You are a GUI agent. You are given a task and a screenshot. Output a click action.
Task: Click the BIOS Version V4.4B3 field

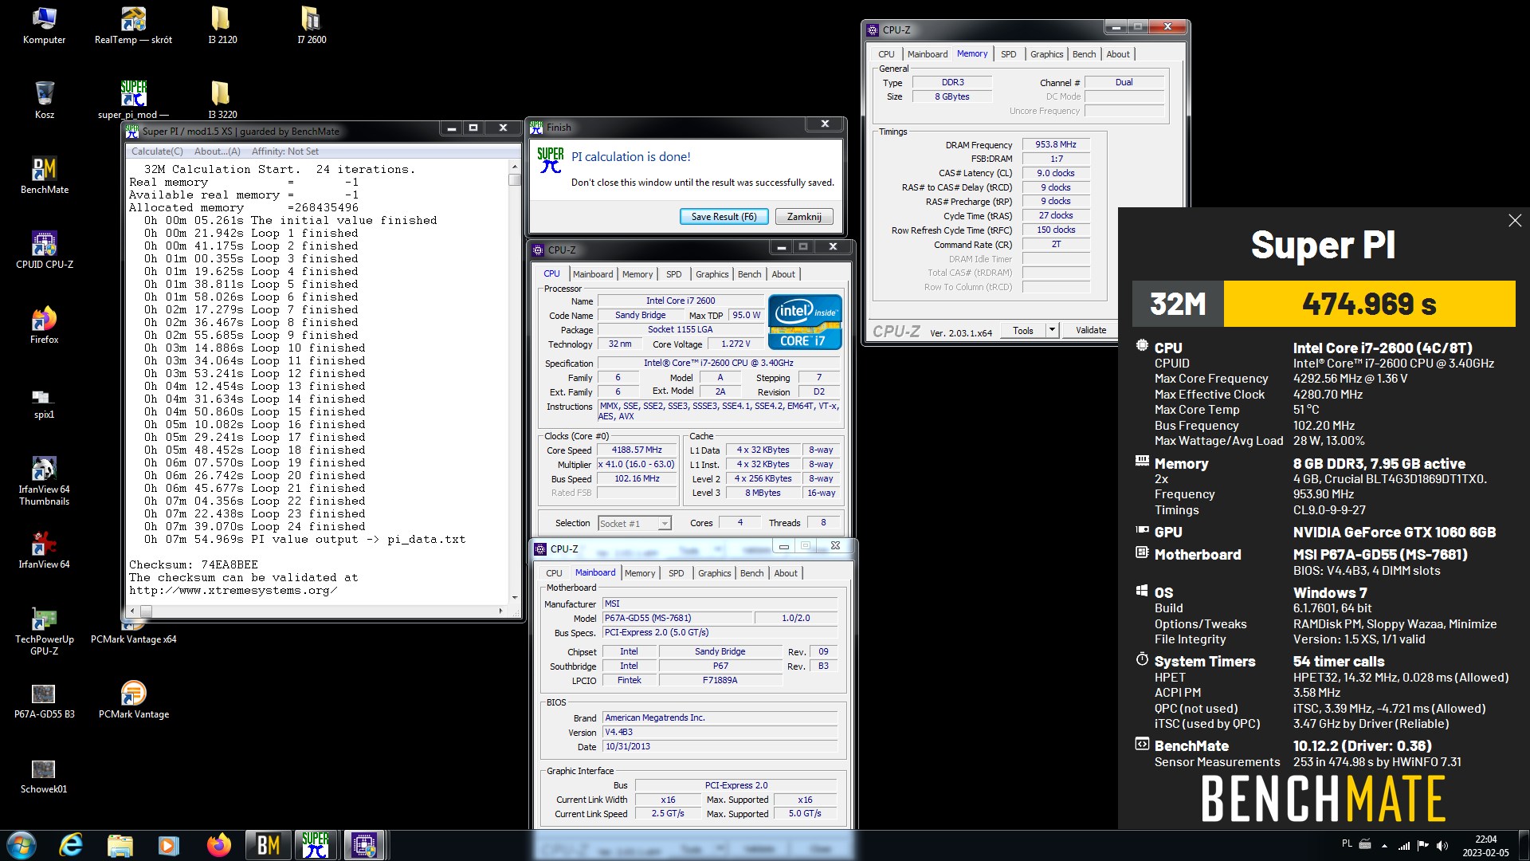coord(720,733)
